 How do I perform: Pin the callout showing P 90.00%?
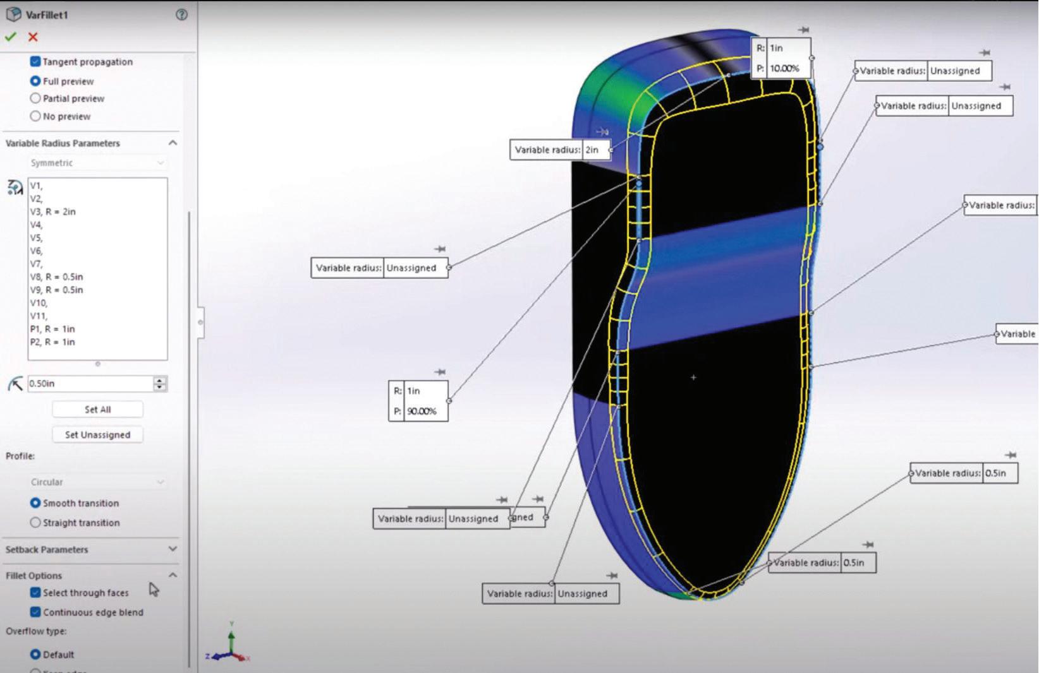[441, 372]
